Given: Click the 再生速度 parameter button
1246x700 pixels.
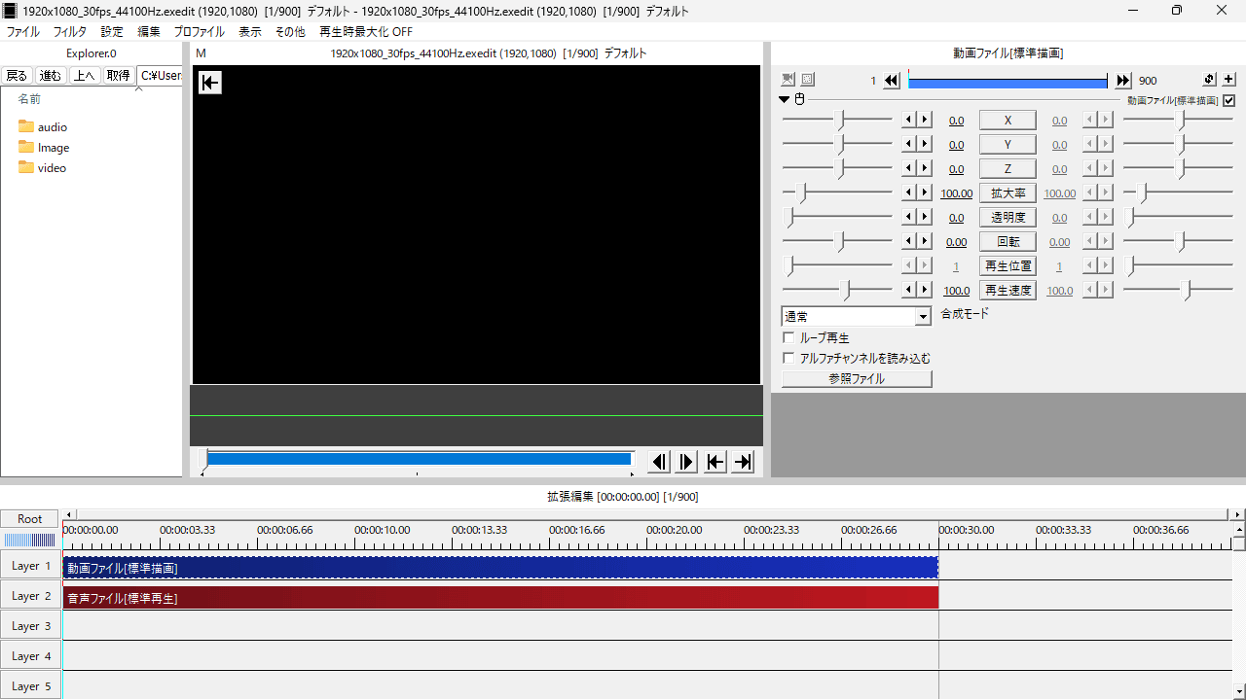Looking at the screenshot, I should pos(1008,291).
